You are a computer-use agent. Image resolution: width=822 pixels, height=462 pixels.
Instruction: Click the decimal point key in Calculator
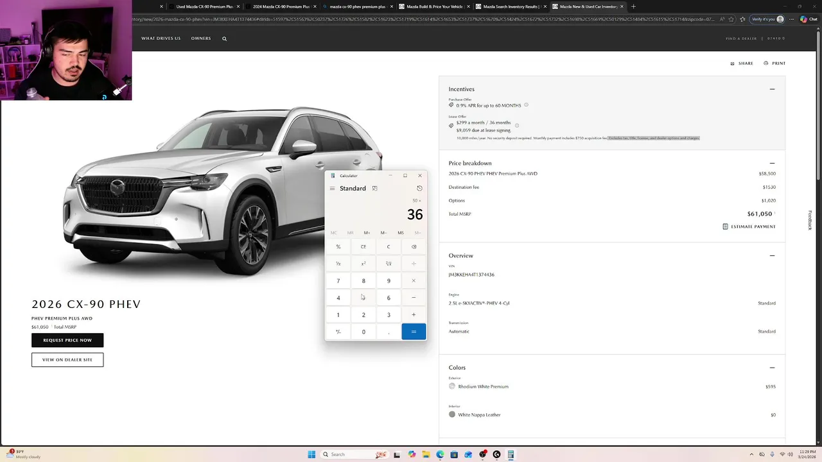pos(389,332)
